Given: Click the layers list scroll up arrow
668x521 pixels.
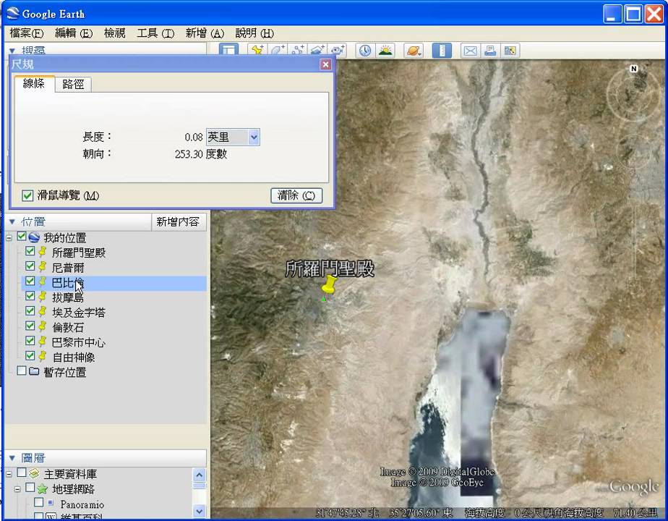Looking at the screenshot, I should (200, 475).
